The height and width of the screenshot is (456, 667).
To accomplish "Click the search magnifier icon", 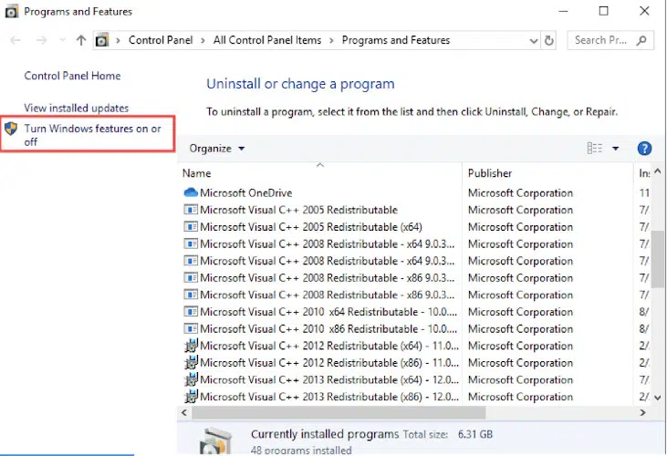I will [x=642, y=40].
